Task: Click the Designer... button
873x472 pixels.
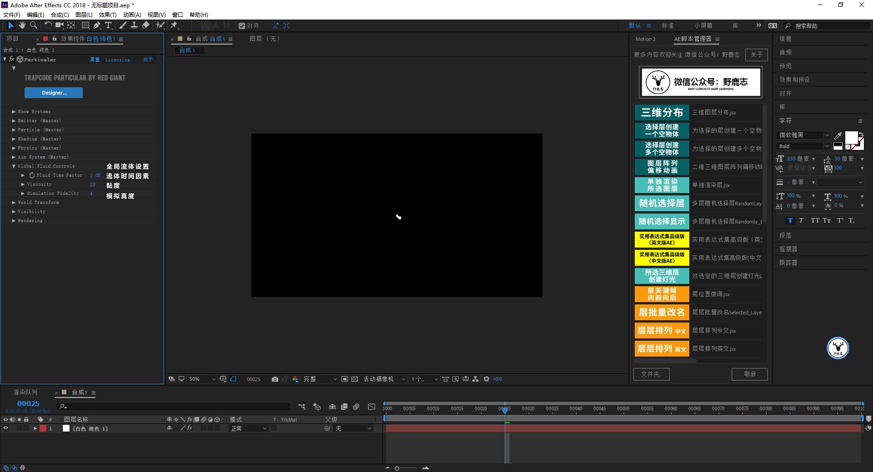Action: 54,93
